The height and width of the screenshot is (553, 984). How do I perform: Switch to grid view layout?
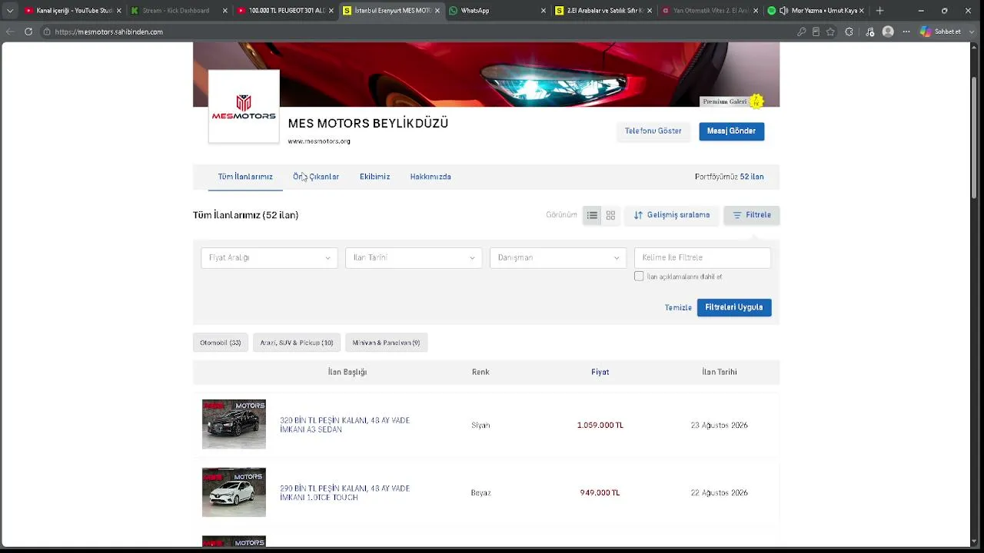[610, 215]
